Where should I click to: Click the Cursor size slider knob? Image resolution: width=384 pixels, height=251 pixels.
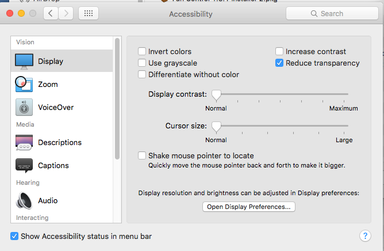coord(216,126)
